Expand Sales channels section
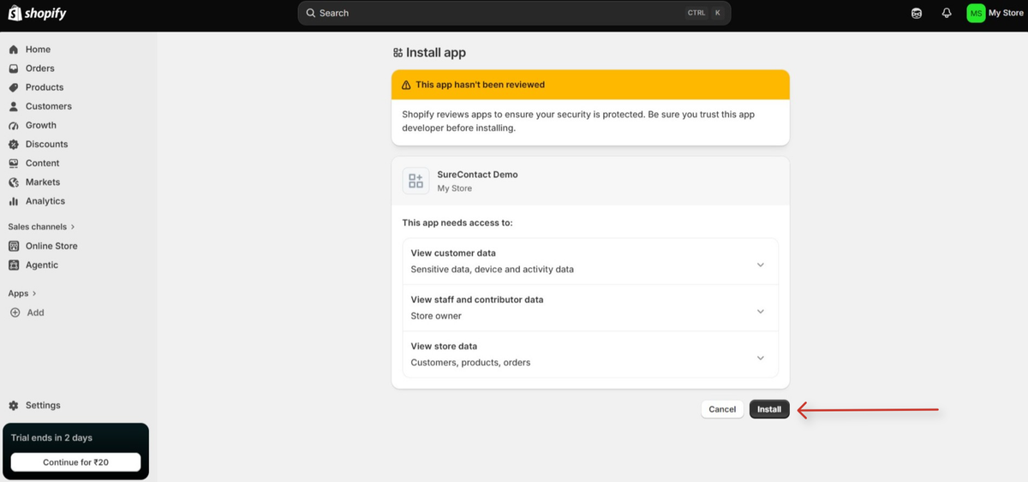 click(x=41, y=227)
